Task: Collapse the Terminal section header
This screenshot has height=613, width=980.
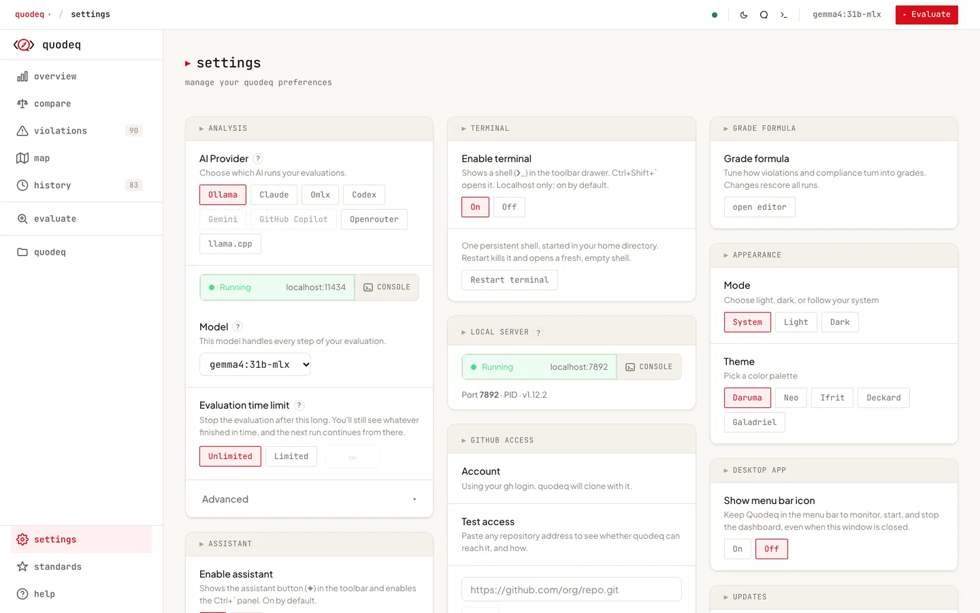Action: 572,129
